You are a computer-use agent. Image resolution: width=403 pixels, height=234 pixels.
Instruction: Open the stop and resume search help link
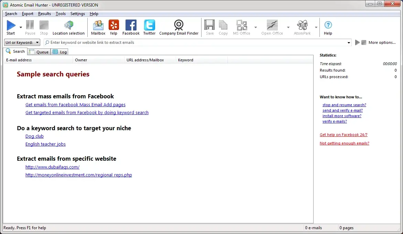pos(344,105)
